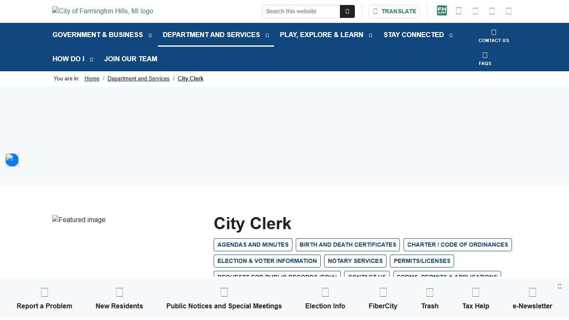Click the Report a Problem icon
The height and width of the screenshot is (320, 569).
coord(44,292)
